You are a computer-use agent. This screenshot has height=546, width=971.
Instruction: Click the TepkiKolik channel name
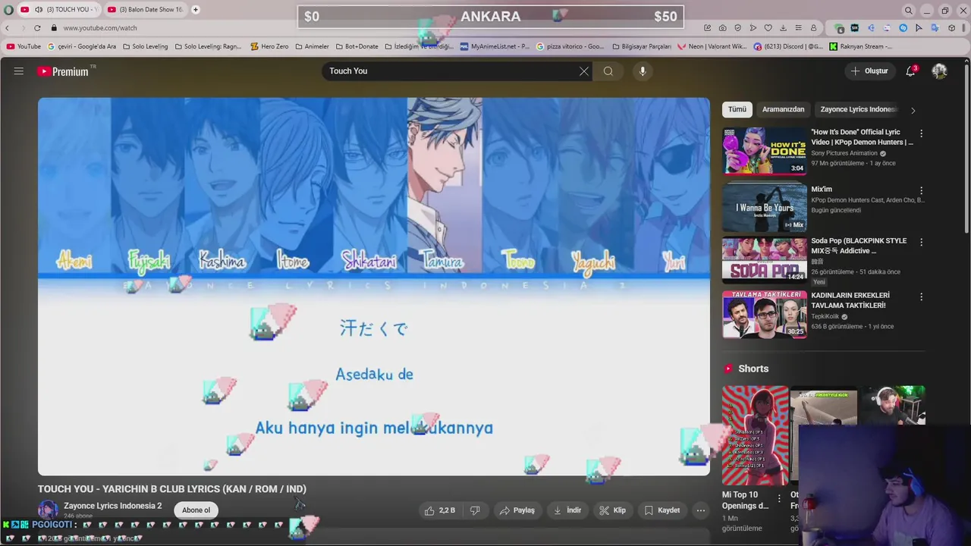tap(826, 316)
